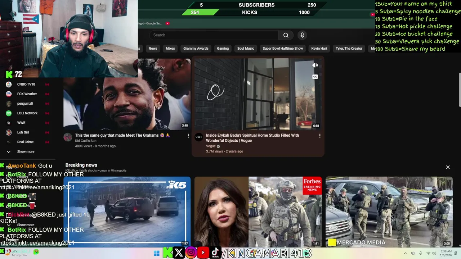461x259 pixels.
Task: Open CNBC-TV18 channel avatar in sidebar
Action: (9, 84)
